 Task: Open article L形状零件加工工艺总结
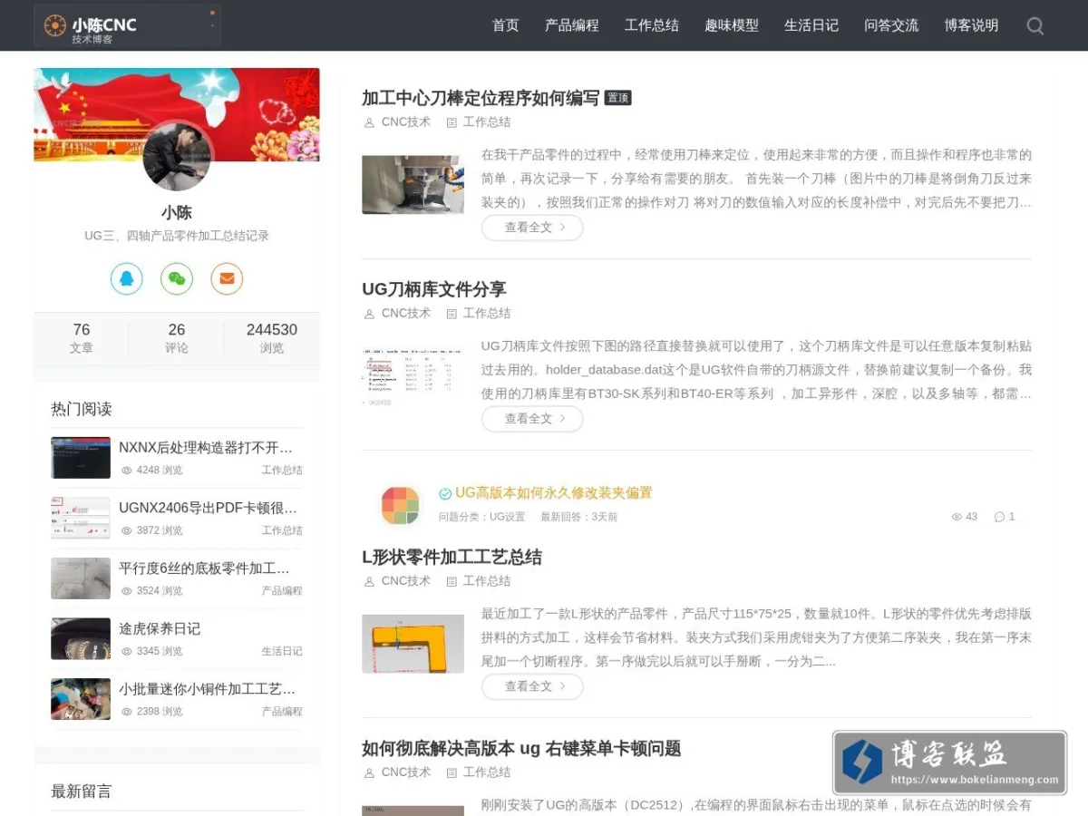452,557
